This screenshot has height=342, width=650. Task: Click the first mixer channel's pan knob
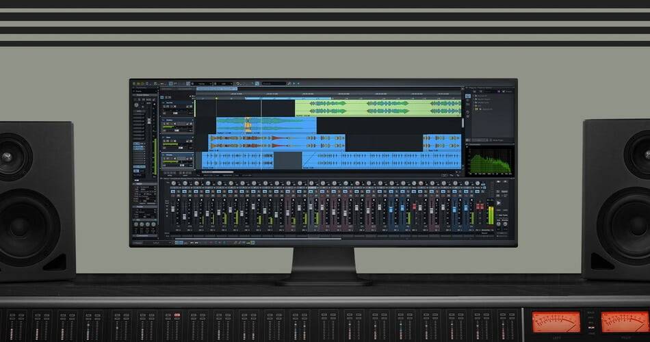[x=173, y=183]
